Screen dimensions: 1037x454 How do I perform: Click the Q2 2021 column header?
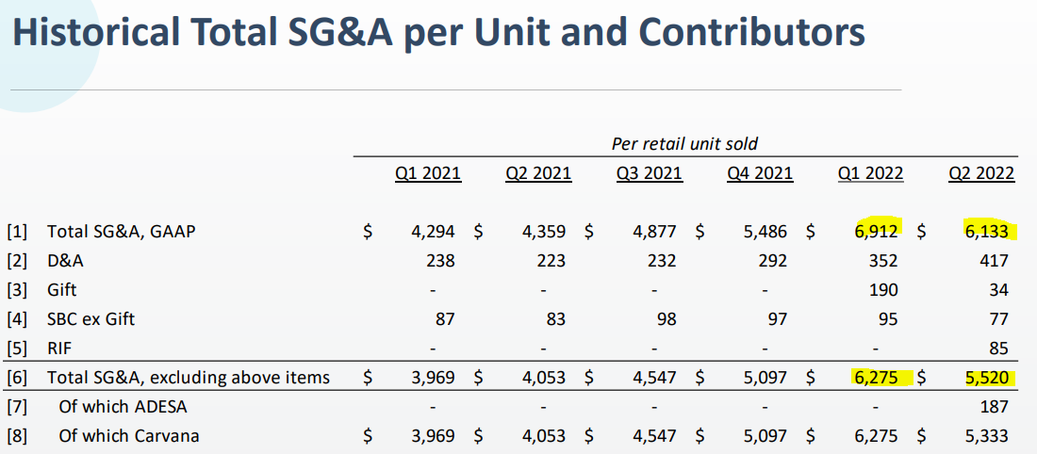point(539,174)
